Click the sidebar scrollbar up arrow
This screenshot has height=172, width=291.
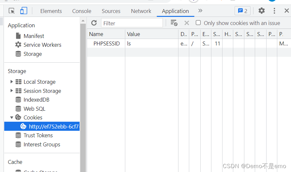pyautogui.click(x=83, y=21)
